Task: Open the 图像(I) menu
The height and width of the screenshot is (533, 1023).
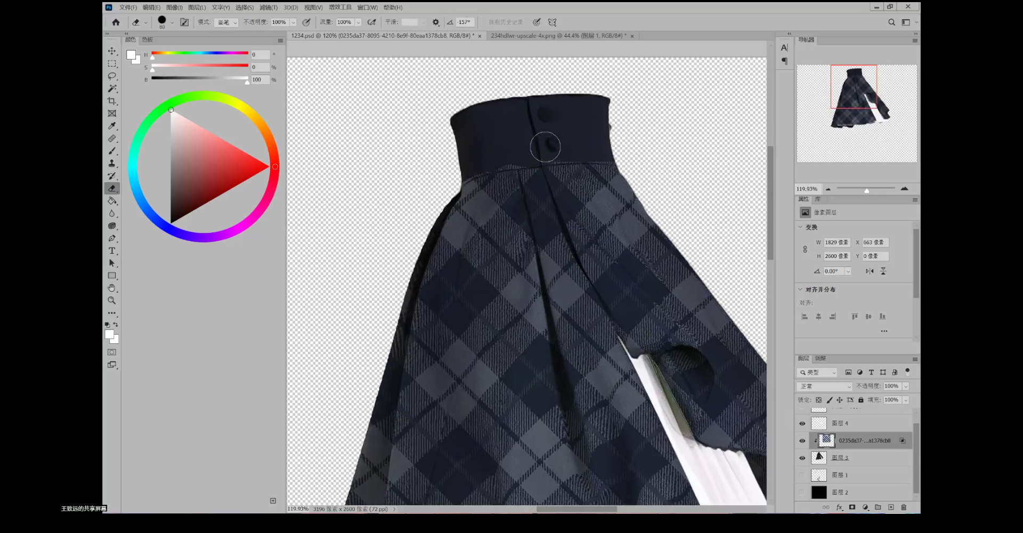Action: [x=174, y=7]
